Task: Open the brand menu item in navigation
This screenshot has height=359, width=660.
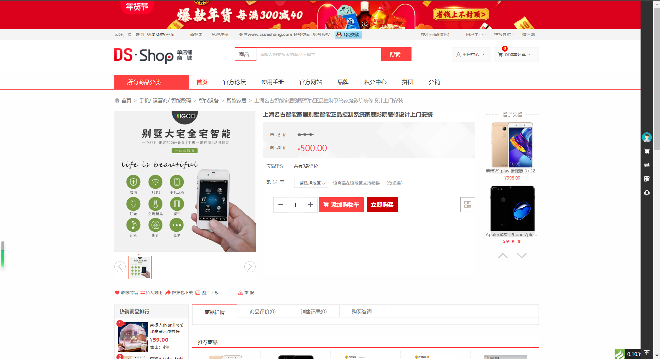Action: tap(343, 82)
